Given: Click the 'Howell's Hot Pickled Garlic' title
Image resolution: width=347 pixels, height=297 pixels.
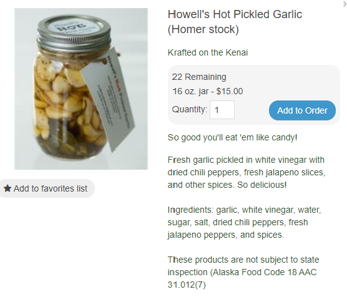Looking at the screenshot, I should tap(235, 14).
